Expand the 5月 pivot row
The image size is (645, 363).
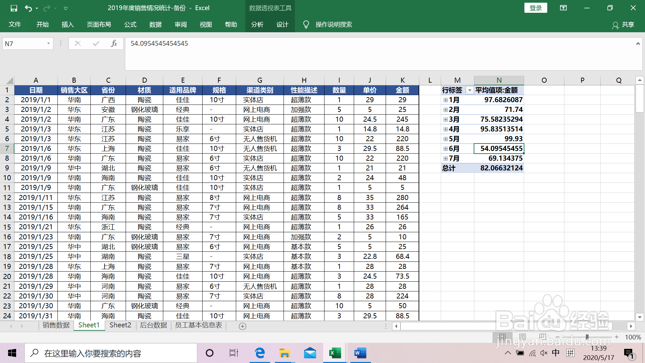pos(445,139)
